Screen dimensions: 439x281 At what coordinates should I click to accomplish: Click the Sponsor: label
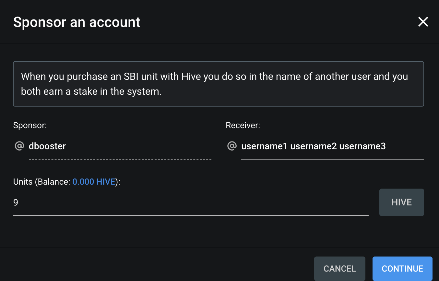(30, 125)
